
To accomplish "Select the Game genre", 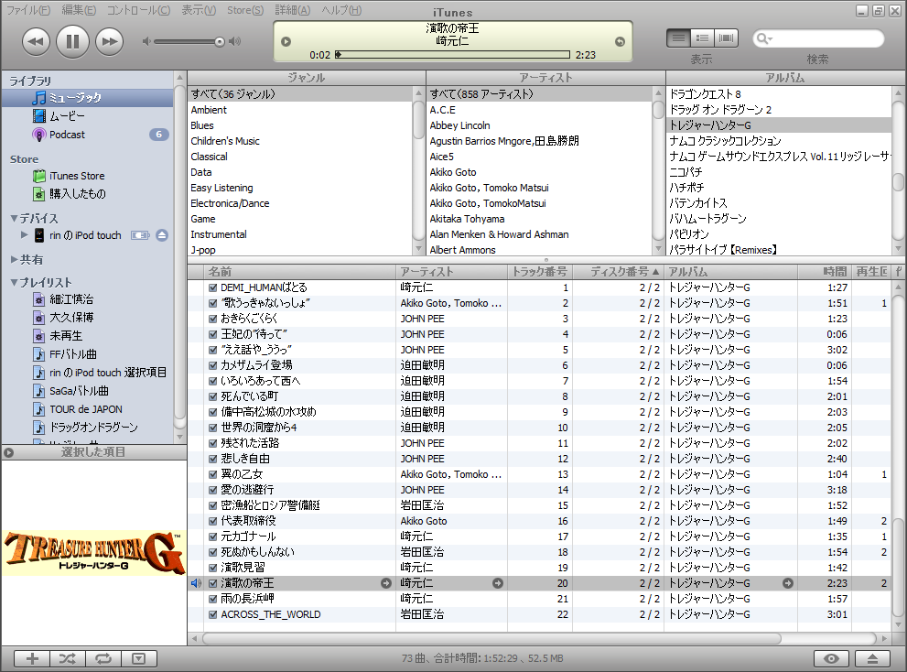I will (301, 219).
